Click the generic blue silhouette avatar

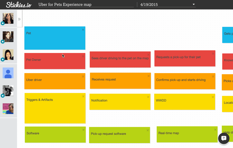(8, 73)
